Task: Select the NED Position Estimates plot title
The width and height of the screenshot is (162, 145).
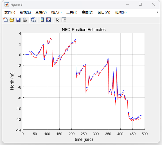Action: (x=84, y=30)
